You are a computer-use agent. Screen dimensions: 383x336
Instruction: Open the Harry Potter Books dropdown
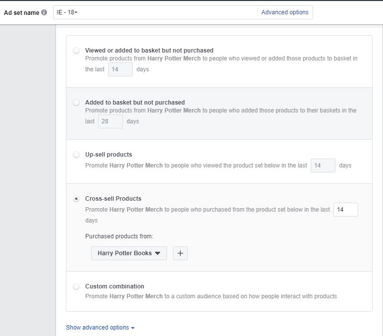click(129, 253)
